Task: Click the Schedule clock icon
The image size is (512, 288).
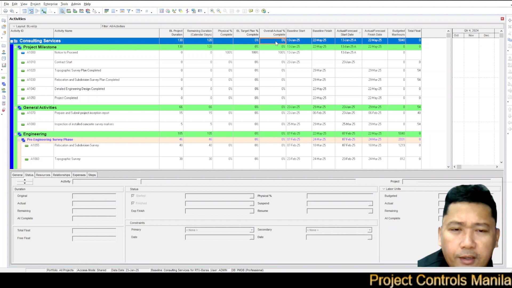Action: 168,11
